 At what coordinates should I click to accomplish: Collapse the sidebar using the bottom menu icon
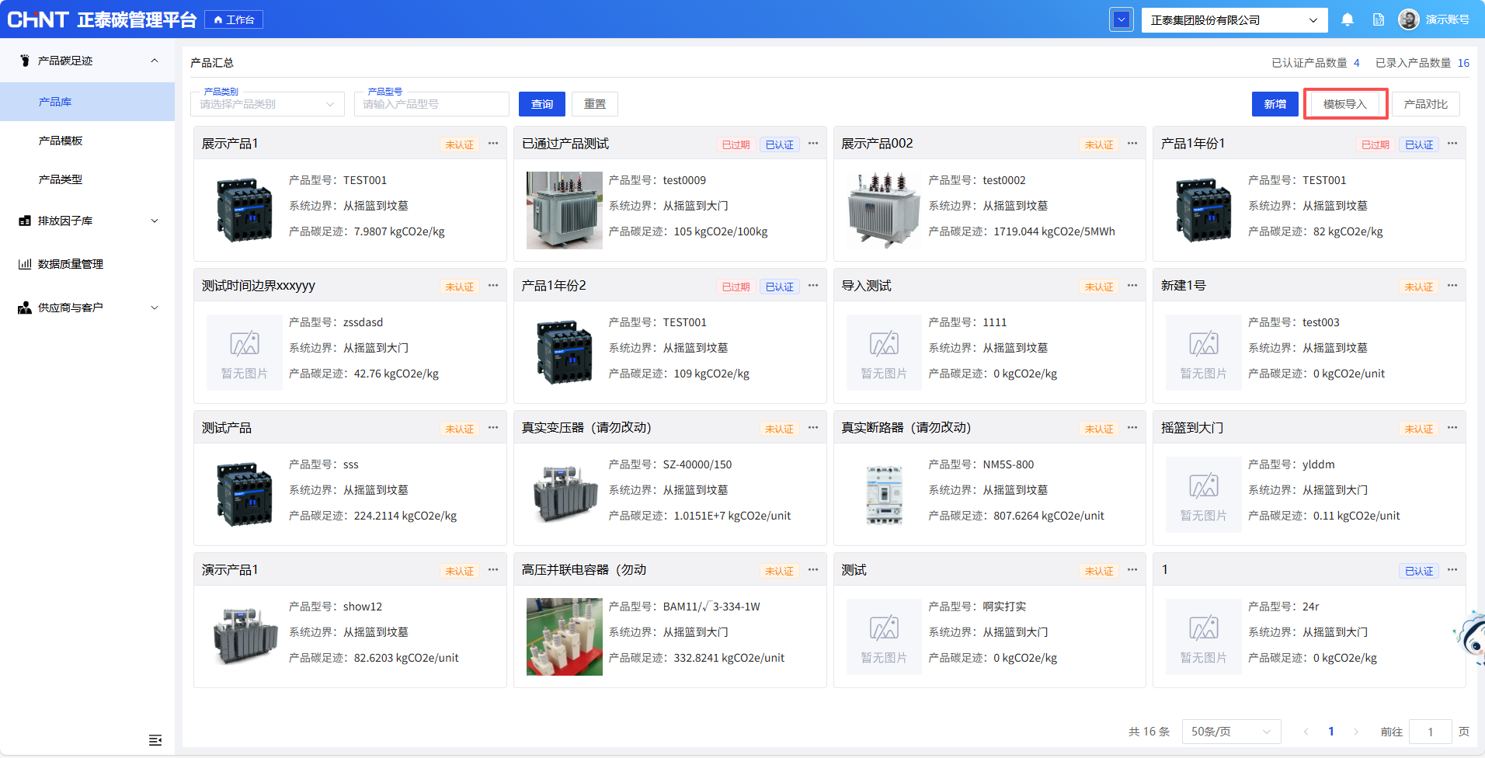[155, 740]
